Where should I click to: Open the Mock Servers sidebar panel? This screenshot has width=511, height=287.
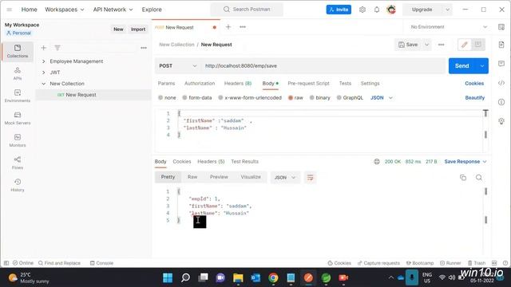[x=18, y=118]
